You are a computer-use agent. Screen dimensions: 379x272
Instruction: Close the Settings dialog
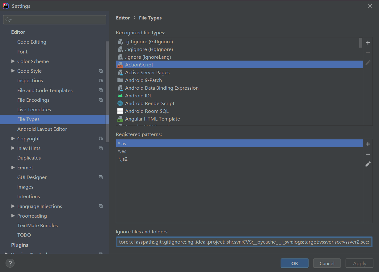(370, 6)
